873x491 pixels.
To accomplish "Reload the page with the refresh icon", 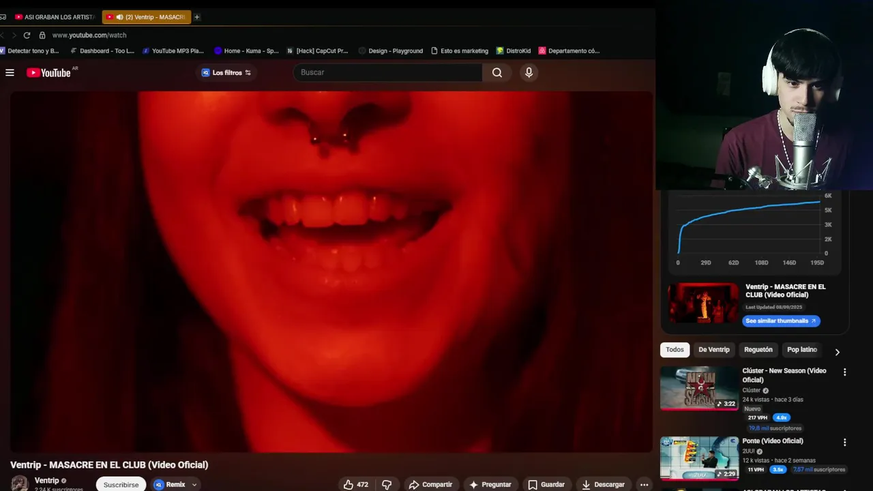I will coord(27,35).
